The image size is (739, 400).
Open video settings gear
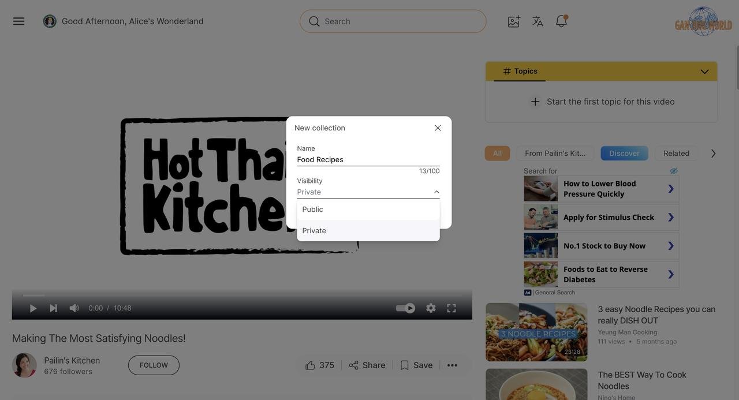[431, 308]
